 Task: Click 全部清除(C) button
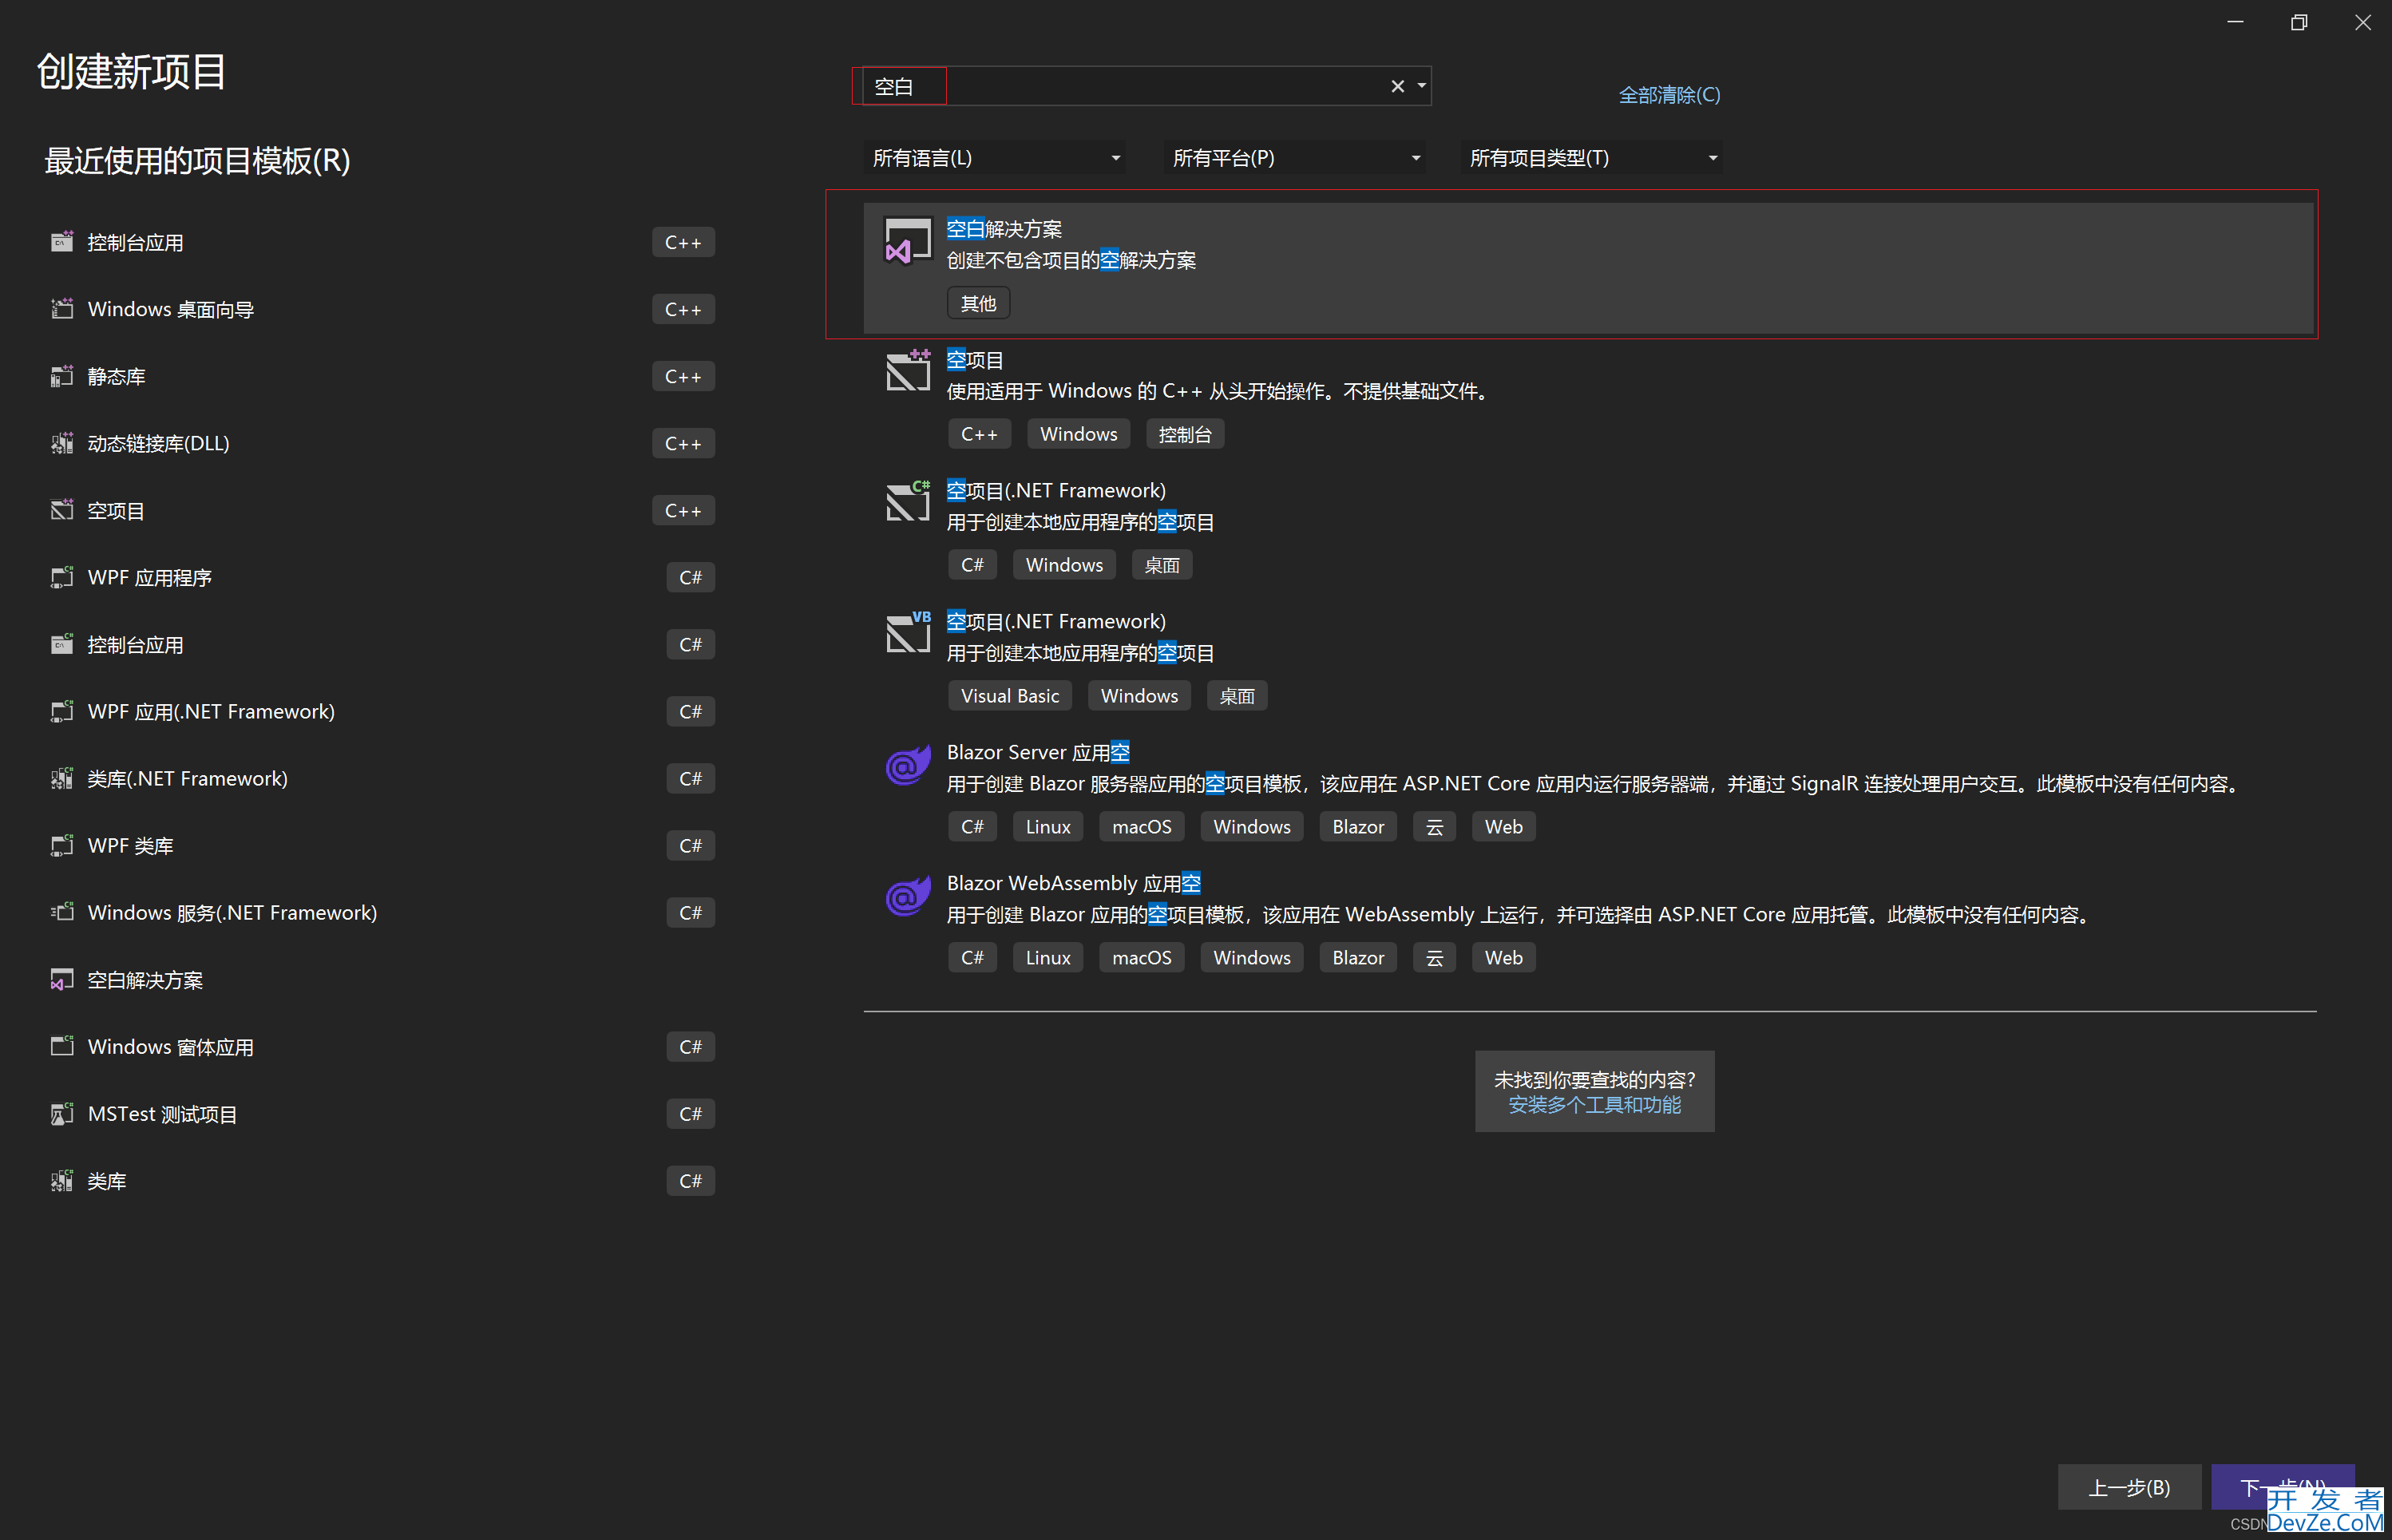[1665, 94]
